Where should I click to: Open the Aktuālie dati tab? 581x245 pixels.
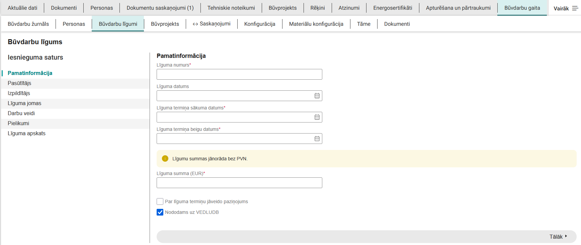22,8
